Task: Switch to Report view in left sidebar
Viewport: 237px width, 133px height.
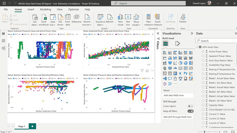Action: [4, 33]
